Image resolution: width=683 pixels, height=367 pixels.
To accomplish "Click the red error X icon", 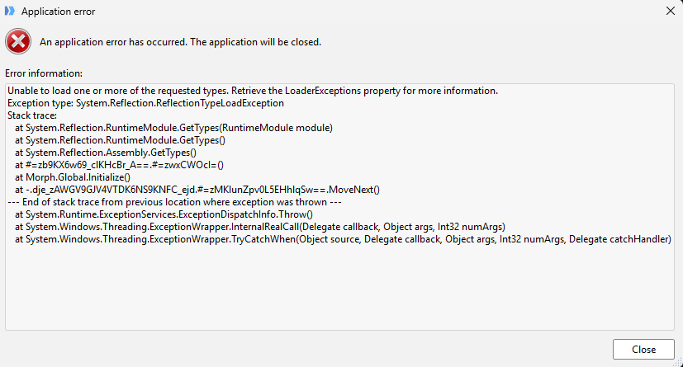I will pyautogui.click(x=18, y=41).
